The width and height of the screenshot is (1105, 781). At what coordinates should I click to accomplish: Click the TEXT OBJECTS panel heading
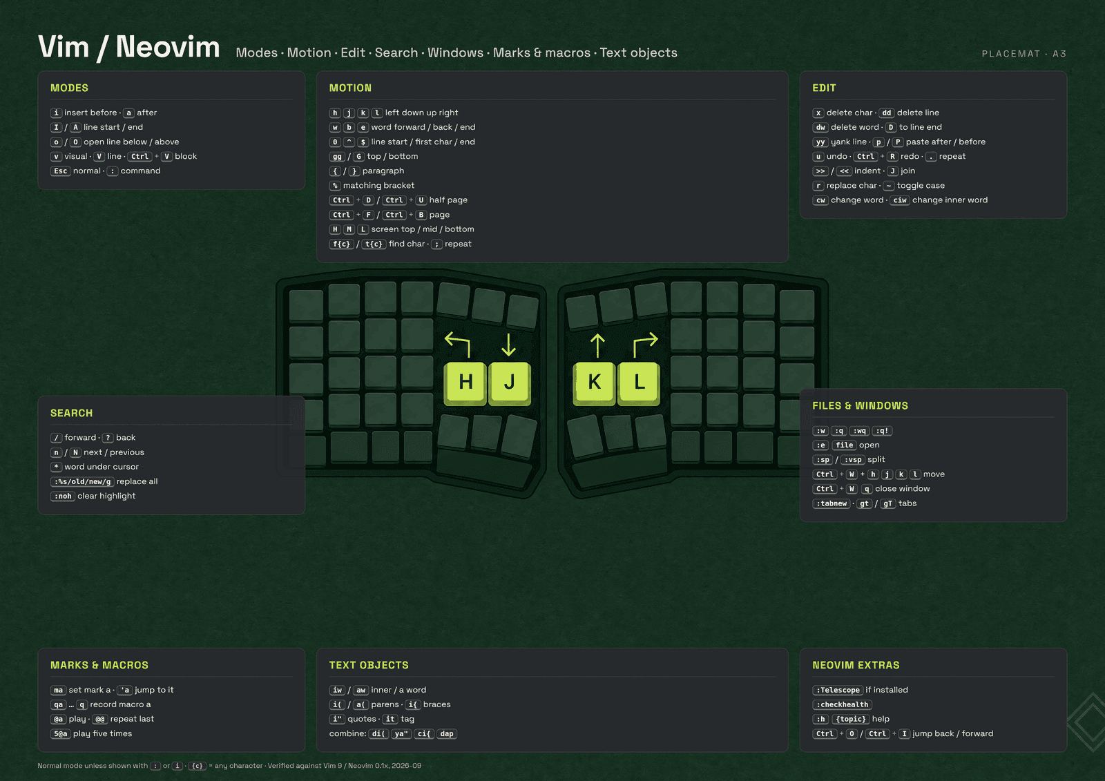coord(369,665)
